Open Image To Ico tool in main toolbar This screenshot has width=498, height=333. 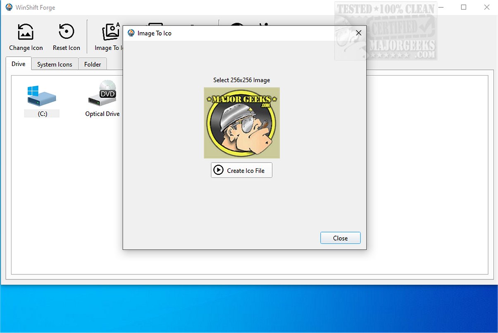108,37
